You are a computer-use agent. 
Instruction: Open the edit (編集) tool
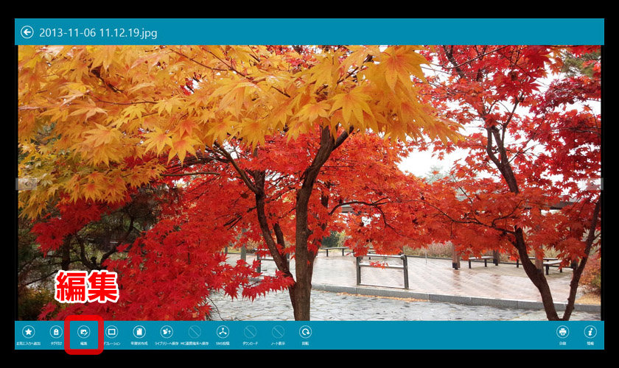(84, 333)
